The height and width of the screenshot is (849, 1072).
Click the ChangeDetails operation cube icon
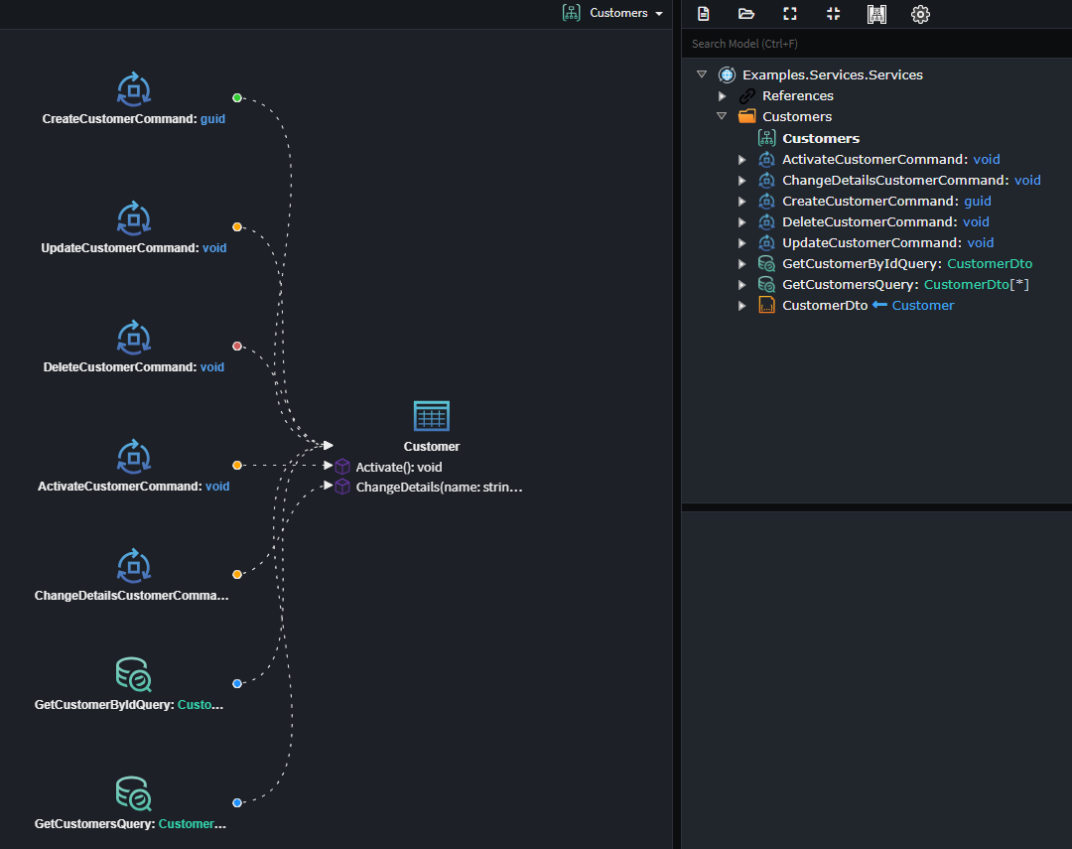point(342,488)
